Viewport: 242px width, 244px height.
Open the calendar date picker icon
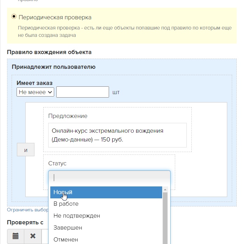[15, 236]
